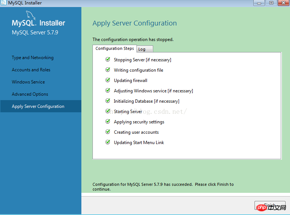Click the green check beside Stopping Server
The height and width of the screenshot is (215, 290).
[108, 59]
